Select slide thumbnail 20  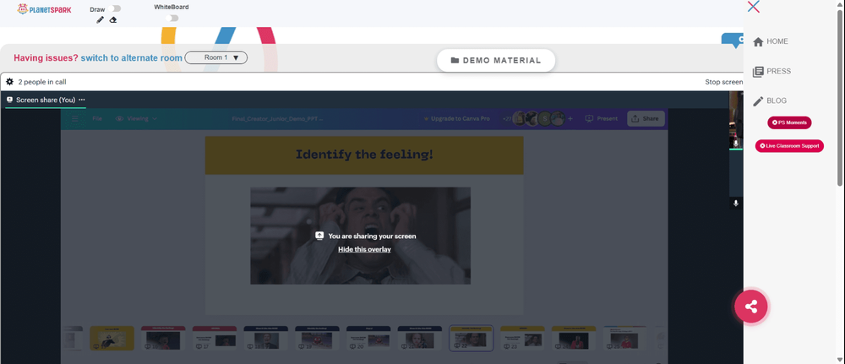pos(368,338)
